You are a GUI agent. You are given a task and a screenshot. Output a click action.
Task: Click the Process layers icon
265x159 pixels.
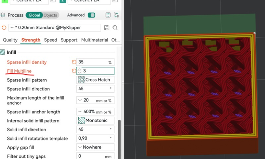(3, 15)
